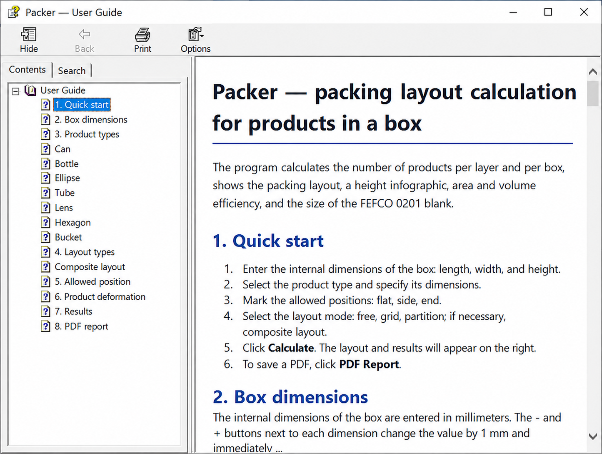Open the '7. Results' topic
The width and height of the screenshot is (602, 454).
tap(74, 311)
